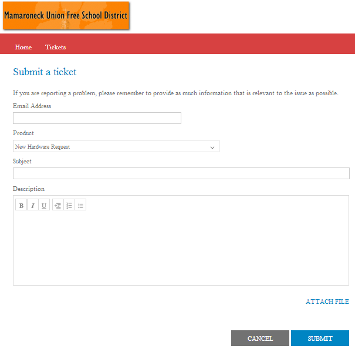Click the Mamaroneck Union Free School District logo
The image size is (355, 352).
(66, 15)
